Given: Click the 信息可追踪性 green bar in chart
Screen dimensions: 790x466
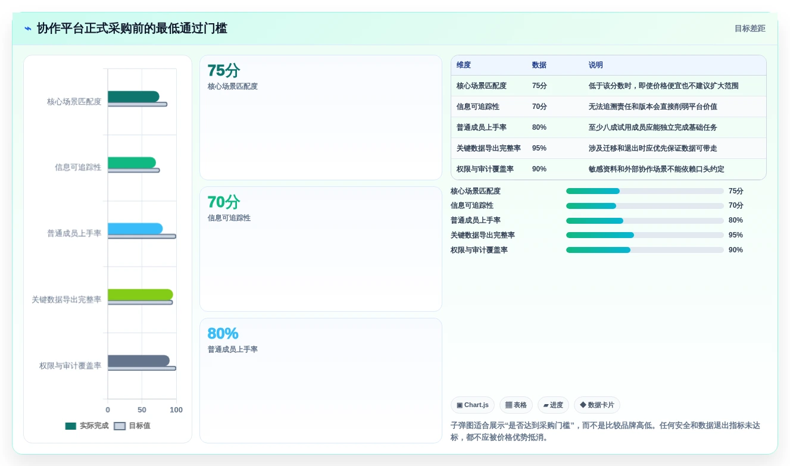Looking at the screenshot, I should (x=132, y=162).
